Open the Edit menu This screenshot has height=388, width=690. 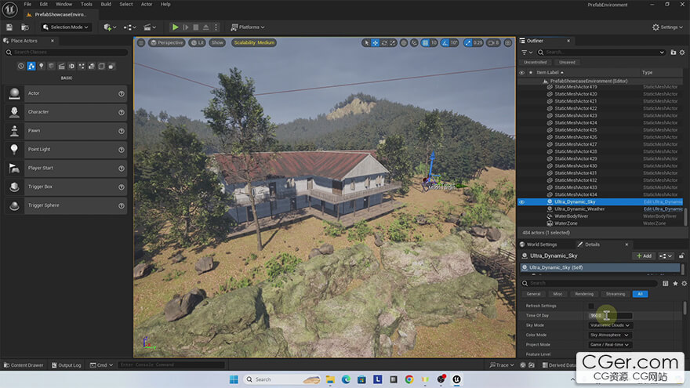click(x=44, y=4)
